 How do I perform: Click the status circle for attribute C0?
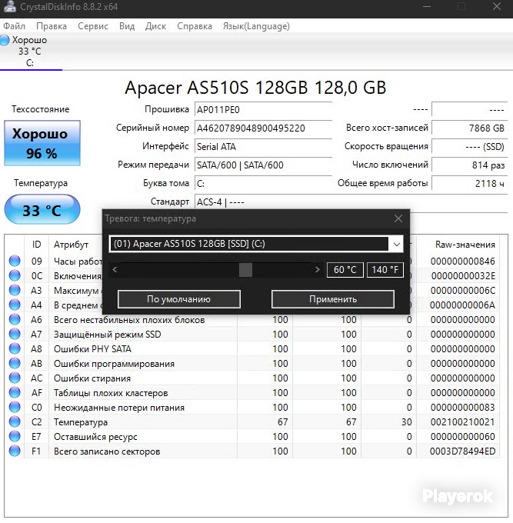(15, 407)
